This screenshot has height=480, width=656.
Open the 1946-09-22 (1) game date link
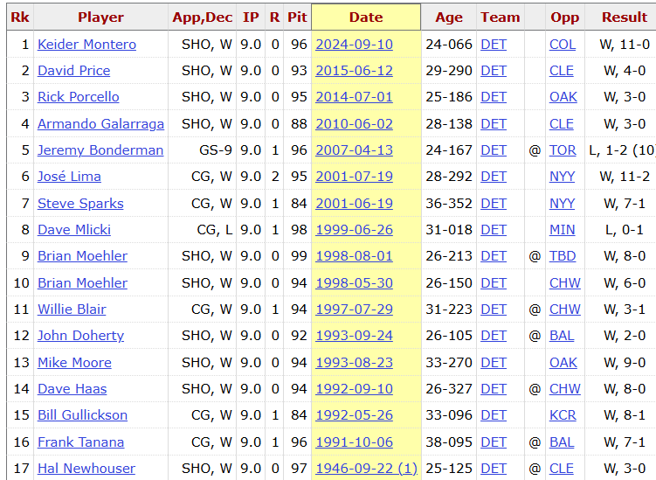(366, 469)
